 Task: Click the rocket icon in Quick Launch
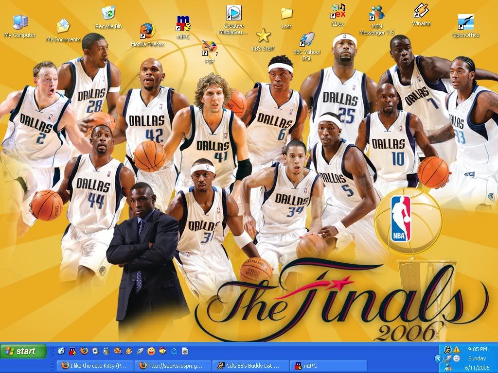(140, 351)
